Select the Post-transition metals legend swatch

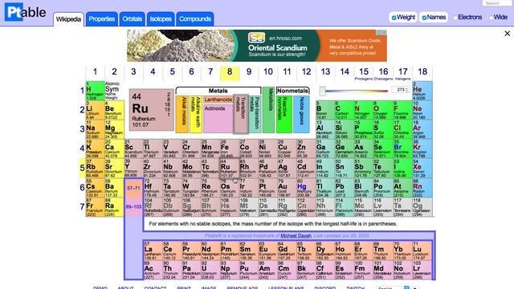pyautogui.click(x=255, y=114)
